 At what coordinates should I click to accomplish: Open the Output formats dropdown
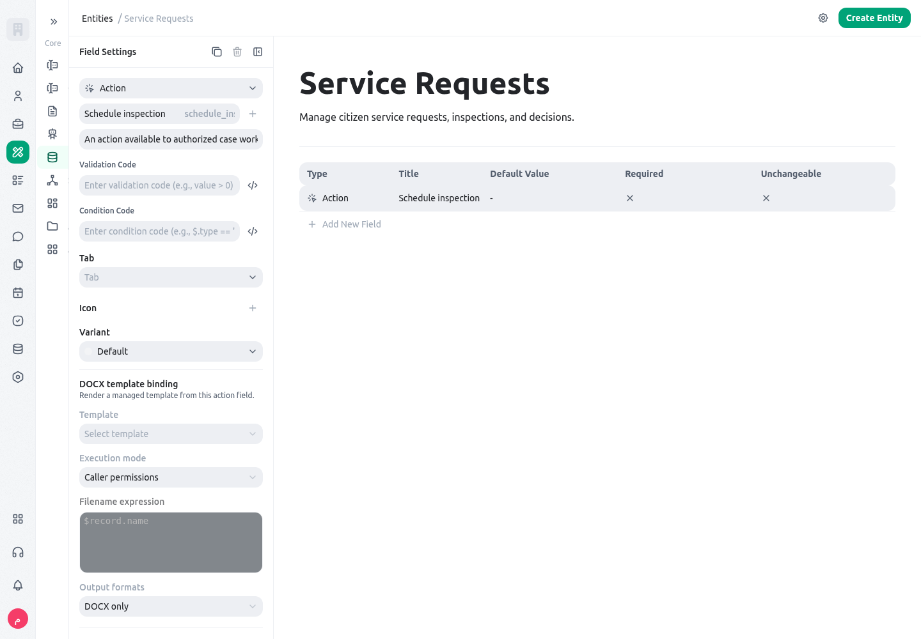pos(171,606)
